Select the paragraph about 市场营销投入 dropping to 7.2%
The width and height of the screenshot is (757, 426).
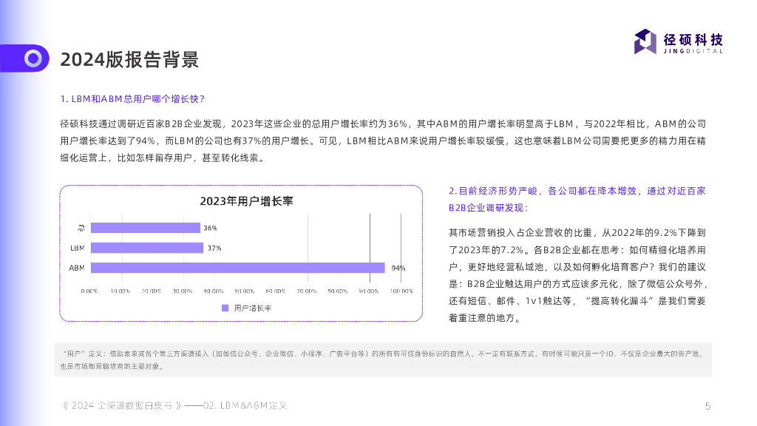pyautogui.click(x=577, y=274)
